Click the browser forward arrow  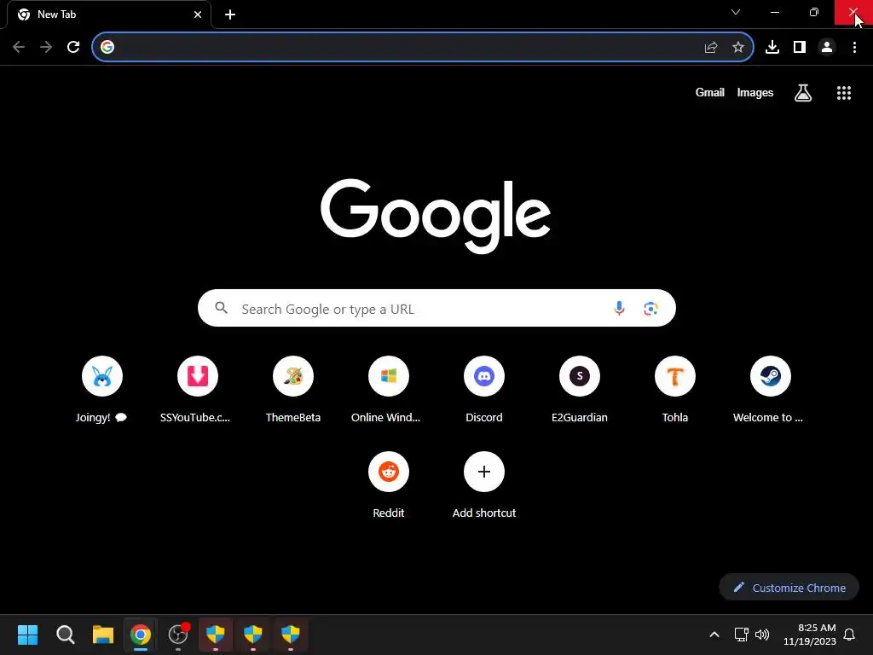point(46,47)
